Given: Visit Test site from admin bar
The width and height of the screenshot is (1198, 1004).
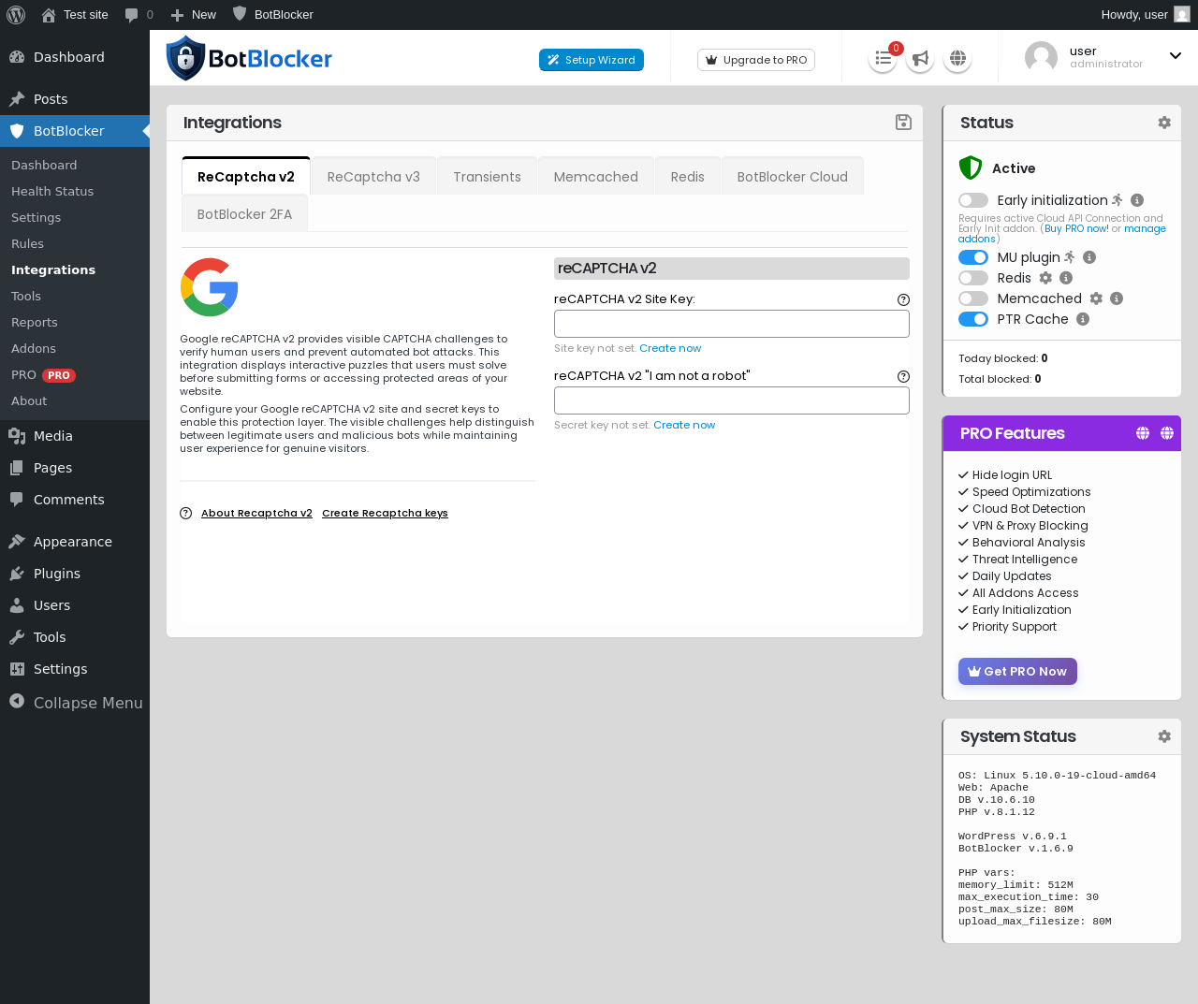Looking at the screenshot, I should click(x=75, y=15).
